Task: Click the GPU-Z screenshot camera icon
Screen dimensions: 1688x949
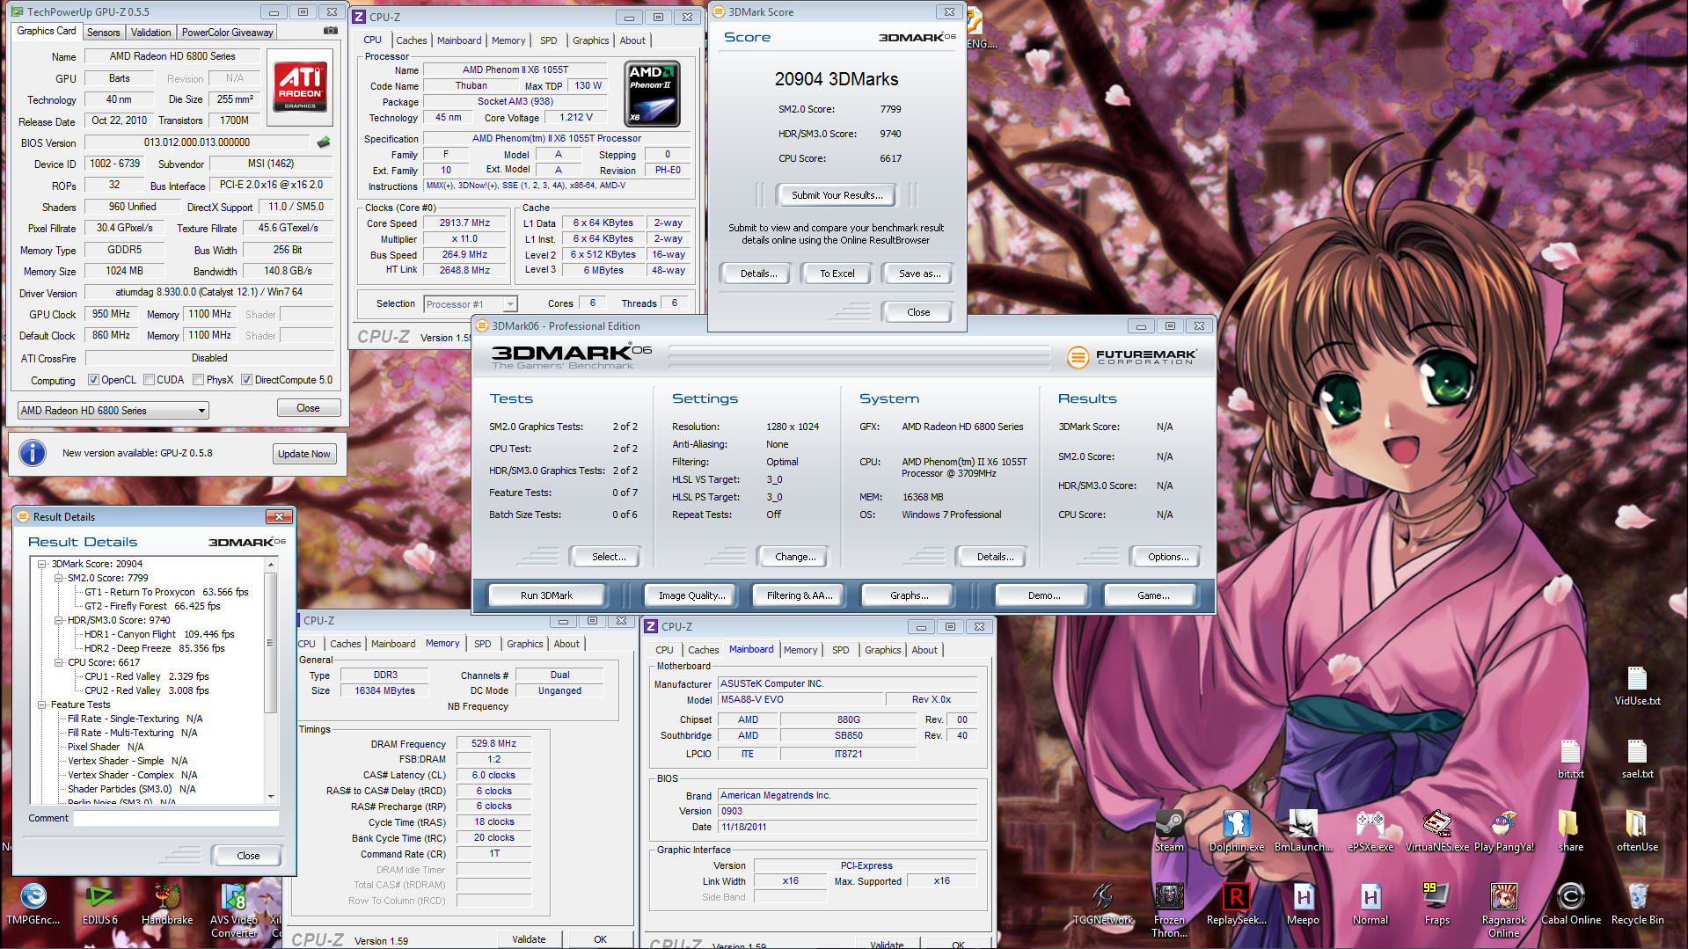Action: pos(331,31)
